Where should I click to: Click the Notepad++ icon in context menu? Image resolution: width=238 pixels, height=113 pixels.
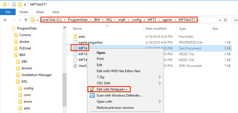[x=92, y=89]
